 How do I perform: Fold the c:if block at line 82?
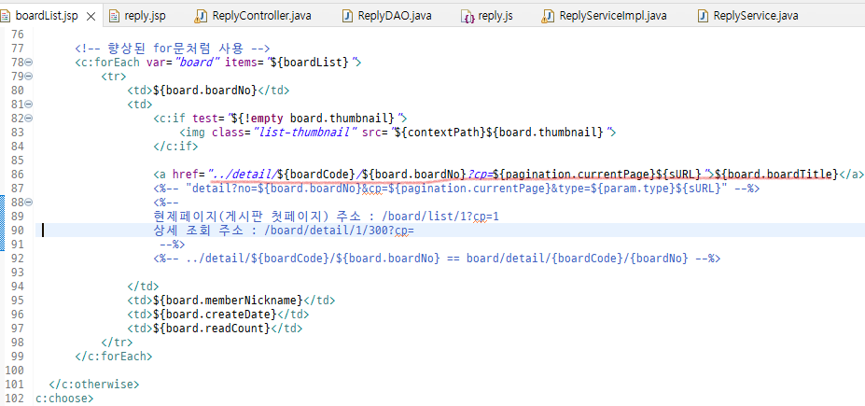pyautogui.click(x=29, y=118)
